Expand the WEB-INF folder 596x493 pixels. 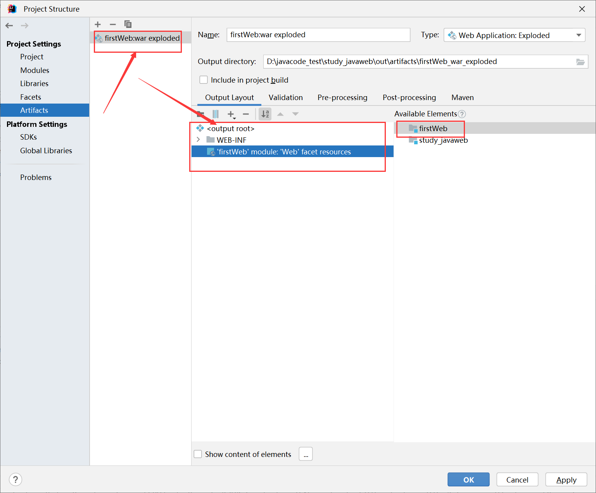point(198,140)
